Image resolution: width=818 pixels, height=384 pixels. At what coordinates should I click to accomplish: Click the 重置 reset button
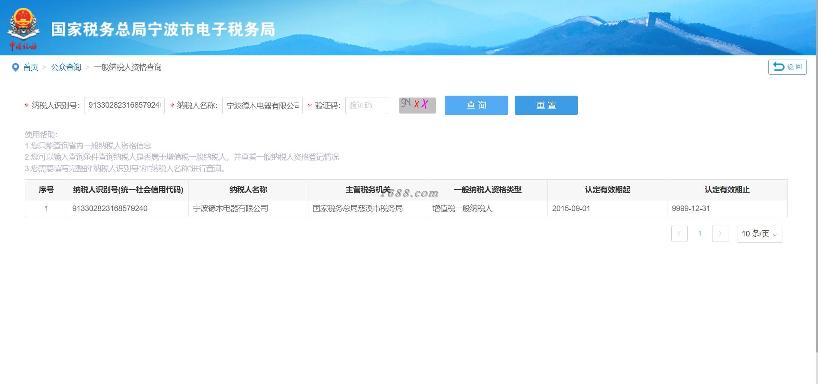(546, 105)
